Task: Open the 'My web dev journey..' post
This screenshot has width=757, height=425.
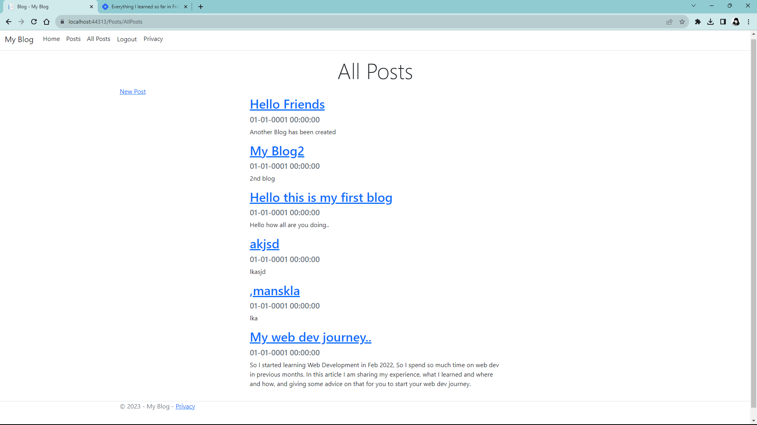Action: coord(310,337)
